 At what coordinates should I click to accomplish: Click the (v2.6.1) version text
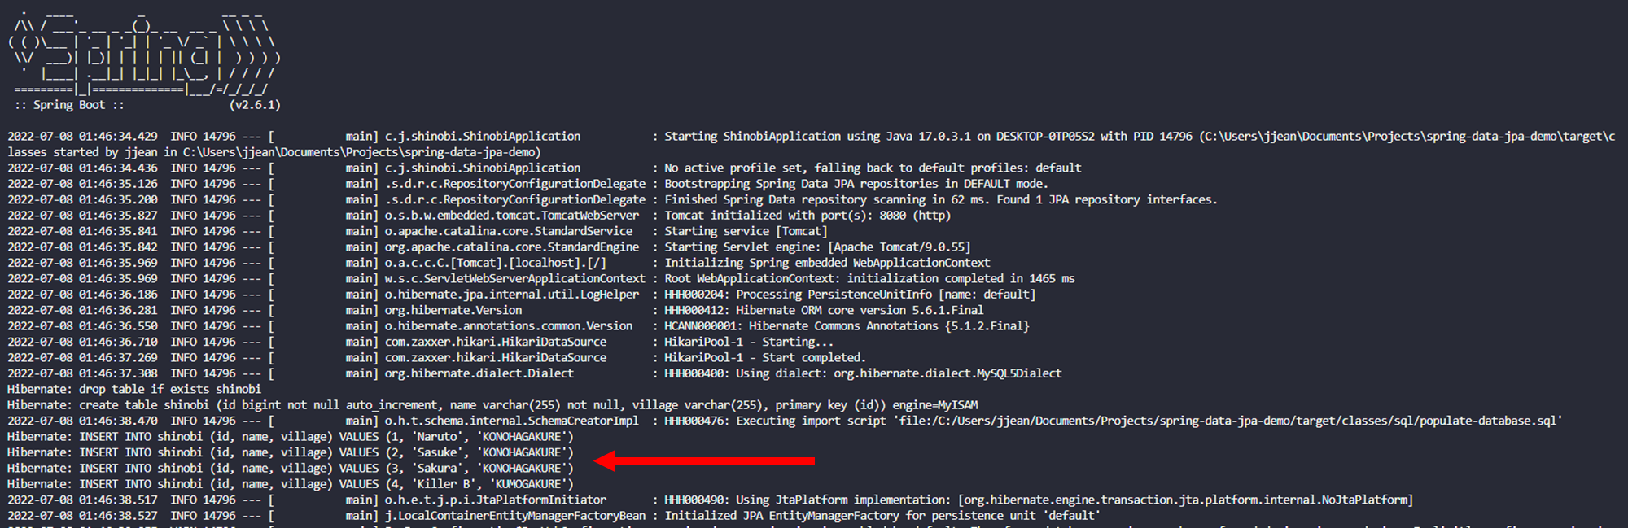click(x=255, y=105)
